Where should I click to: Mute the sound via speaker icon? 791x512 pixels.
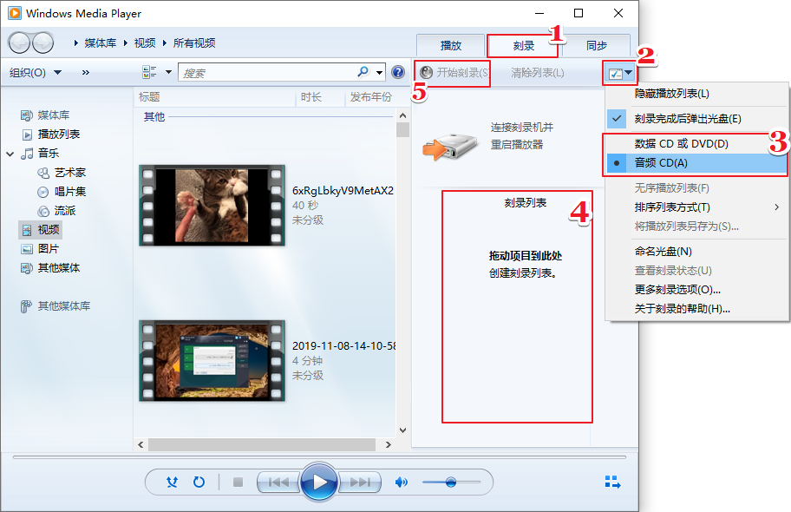[401, 482]
